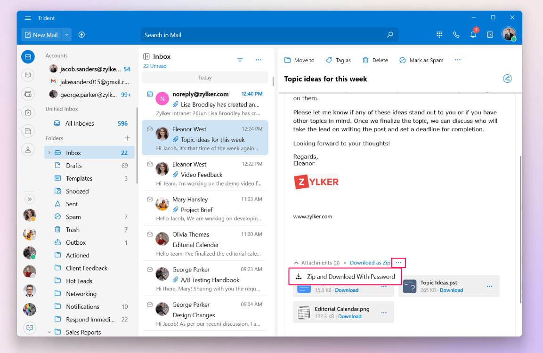The image size is (543, 353).
Task: Open the Templates folder
Action: [89, 178]
